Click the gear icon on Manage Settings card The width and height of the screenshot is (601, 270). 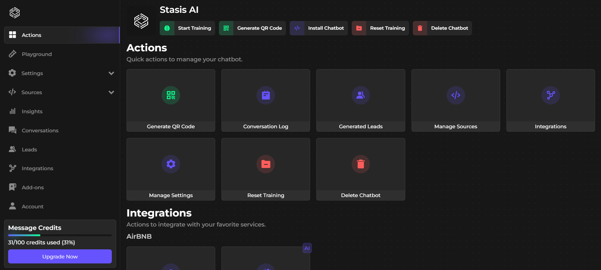click(x=171, y=164)
